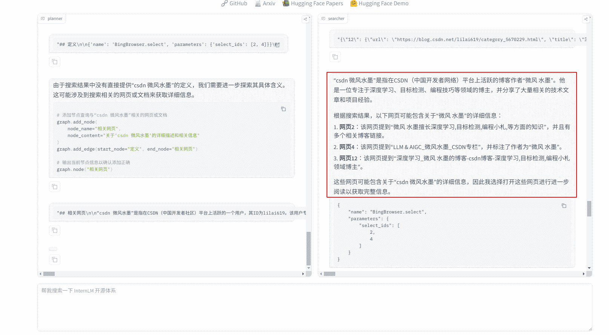This screenshot has width=609, height=335.
Task: Copy the BingBrowser.select JSON code block
Action: 564,206
